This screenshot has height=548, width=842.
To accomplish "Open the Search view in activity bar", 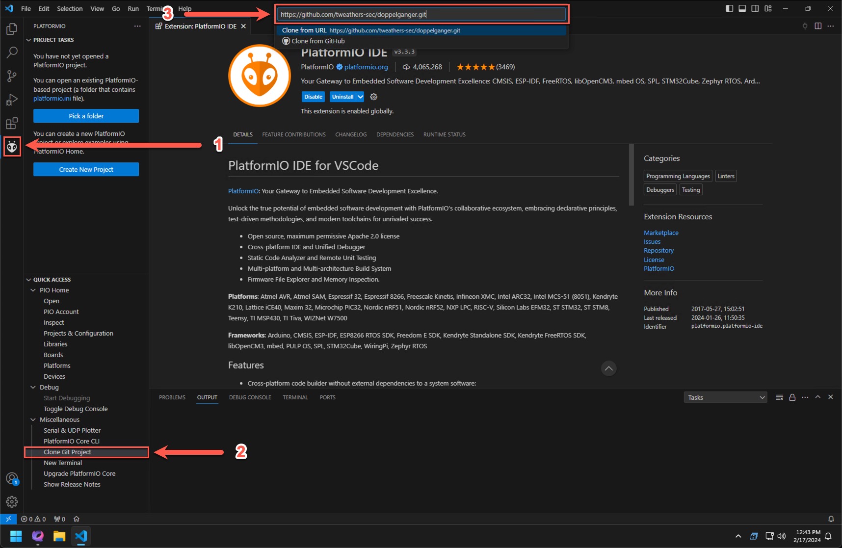I will click(x=12, y=52).
